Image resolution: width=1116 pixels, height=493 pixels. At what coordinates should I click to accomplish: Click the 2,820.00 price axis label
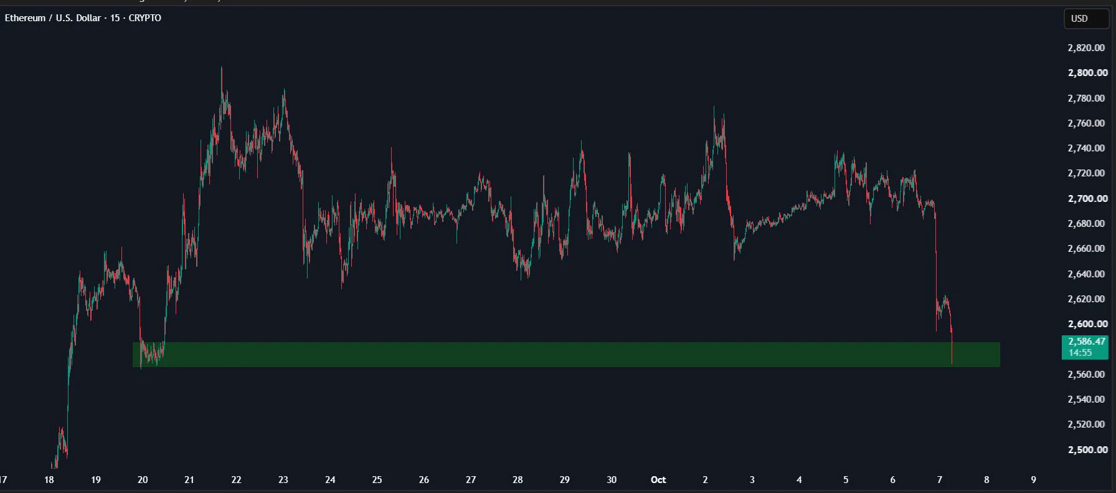point(1087,48)
